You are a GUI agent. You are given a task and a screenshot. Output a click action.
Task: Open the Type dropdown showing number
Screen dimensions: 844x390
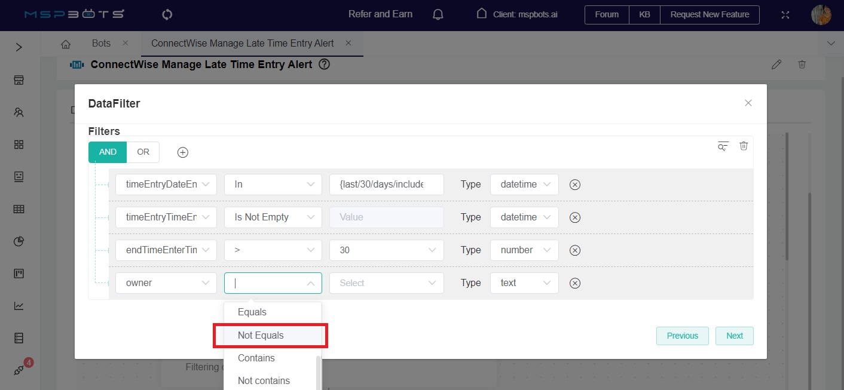click(x=524, y=250)
